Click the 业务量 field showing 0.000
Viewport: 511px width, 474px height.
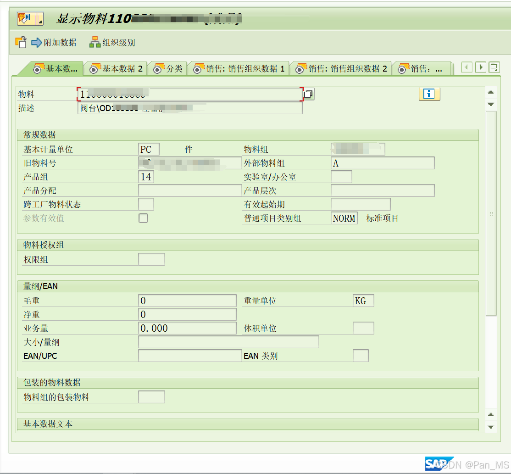187,328
